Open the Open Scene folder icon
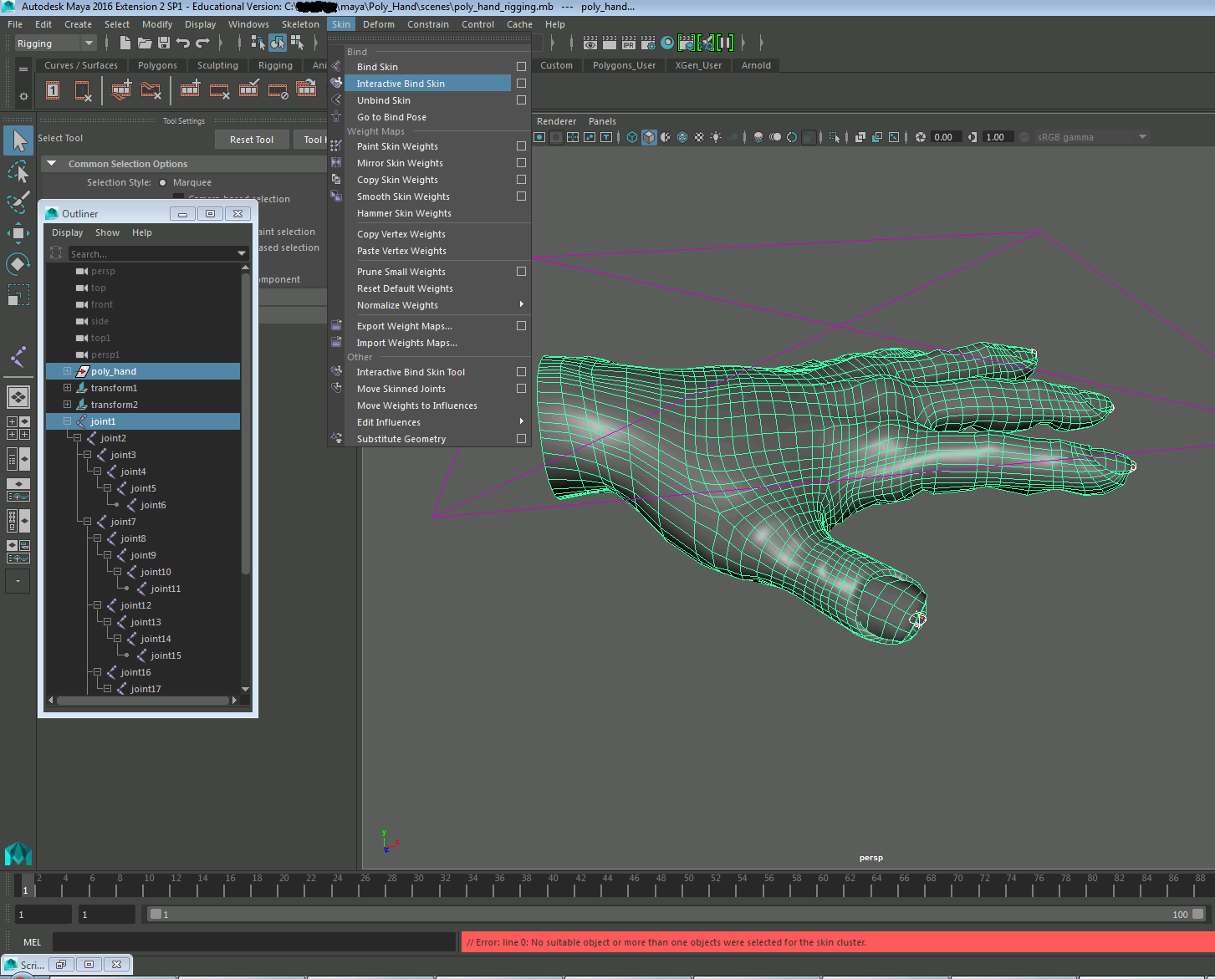This screenshot has width=1215, height=979. coord(145,43)
